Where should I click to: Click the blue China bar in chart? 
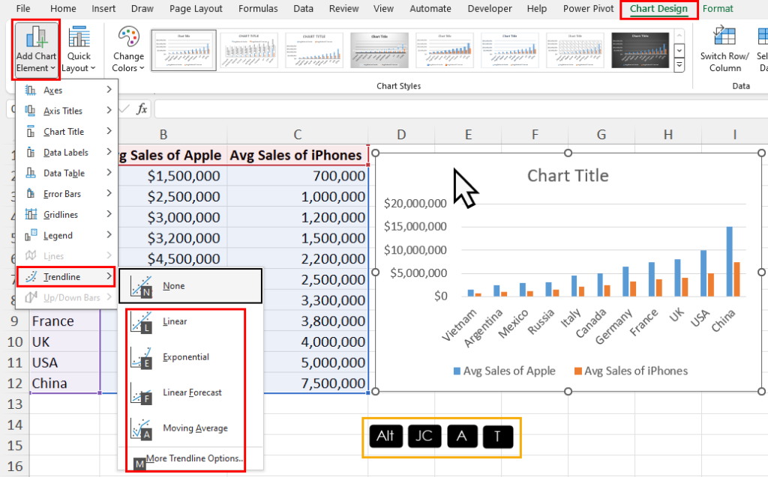point(729,261)
